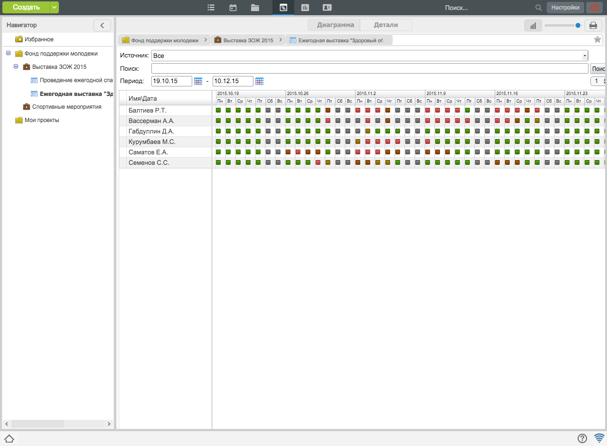This screenshot has height=446, width=607.
Task: Expand breadcrumb arrow after Фонд поддержки молодежи
Action: (x=205, y=40)
